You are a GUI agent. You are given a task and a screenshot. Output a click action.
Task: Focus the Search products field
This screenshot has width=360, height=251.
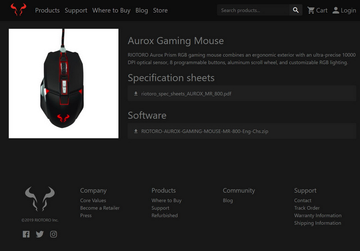point(253,10)
